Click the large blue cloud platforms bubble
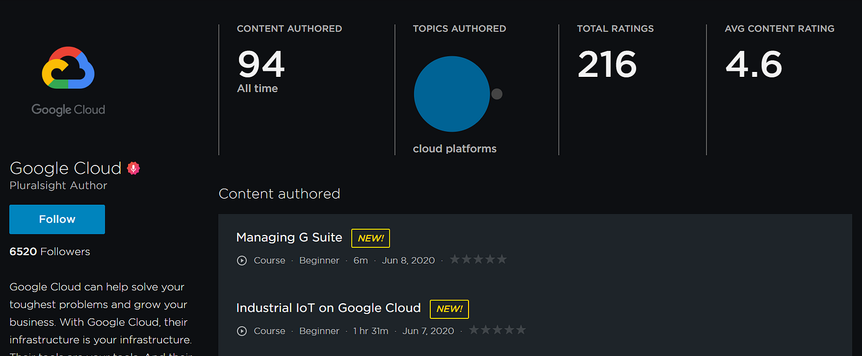This screenshot has width=862, height=356. 451,94
